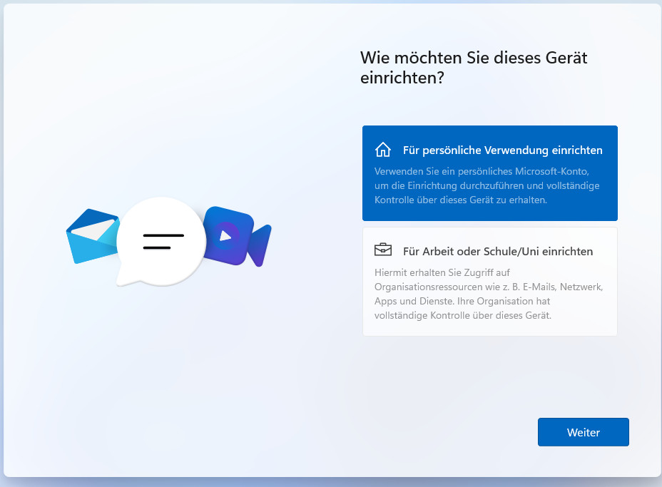The image size is (662, 487).
Task: Click the word "einrichten?" in the heading
Action: click(x=402, y=78)
